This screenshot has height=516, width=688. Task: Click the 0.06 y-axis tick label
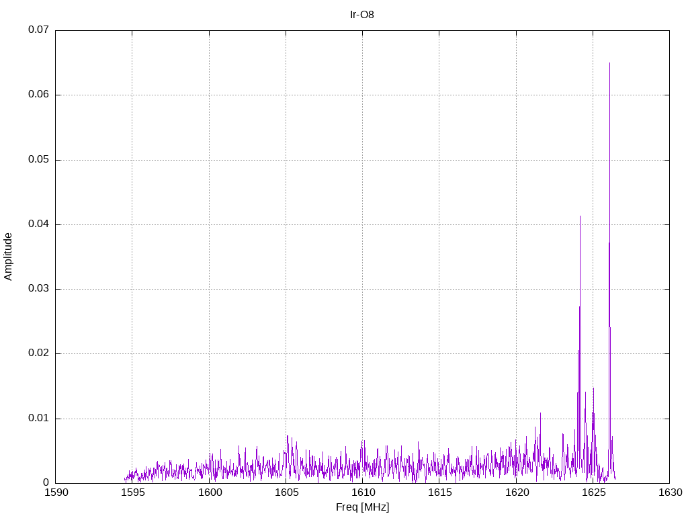[38, 94]
